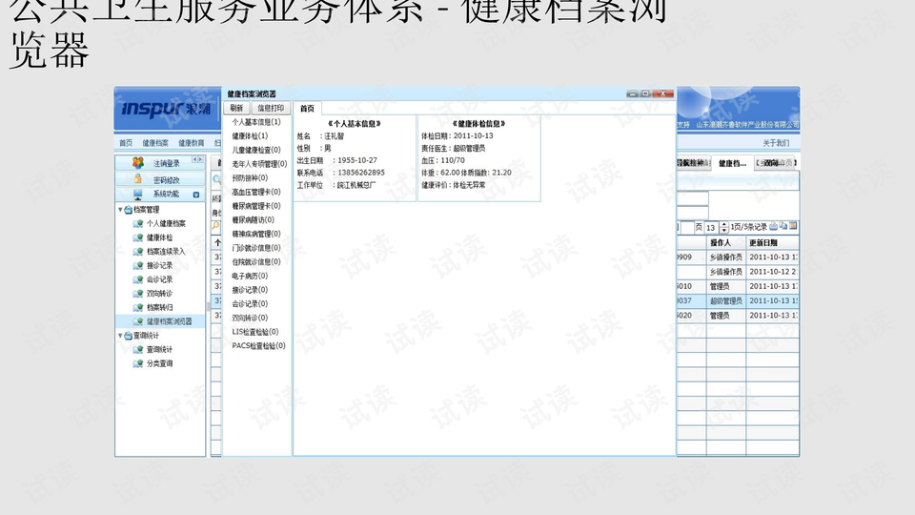Click the 分类查询 tree item icon
915x515 pixels.
point(138,363)
